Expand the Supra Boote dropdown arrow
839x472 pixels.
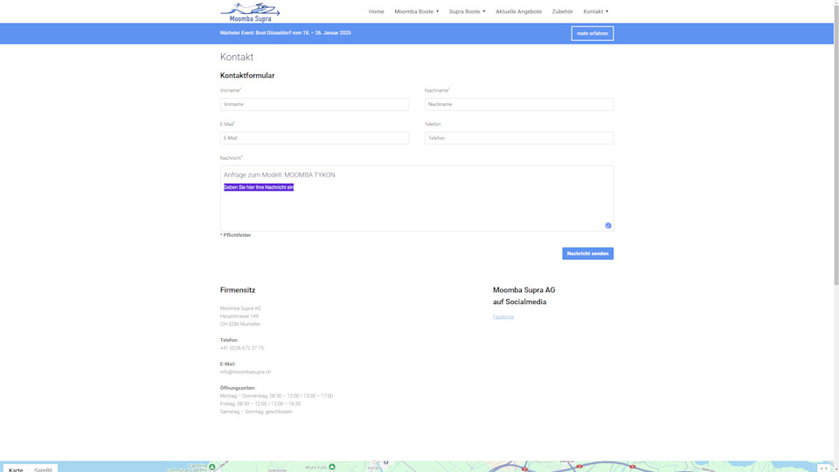(484, 11)
